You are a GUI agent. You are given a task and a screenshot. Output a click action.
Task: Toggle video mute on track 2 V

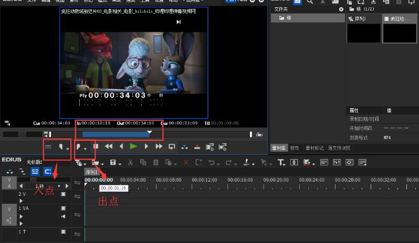pyautogui.click(x=63, y=194)
